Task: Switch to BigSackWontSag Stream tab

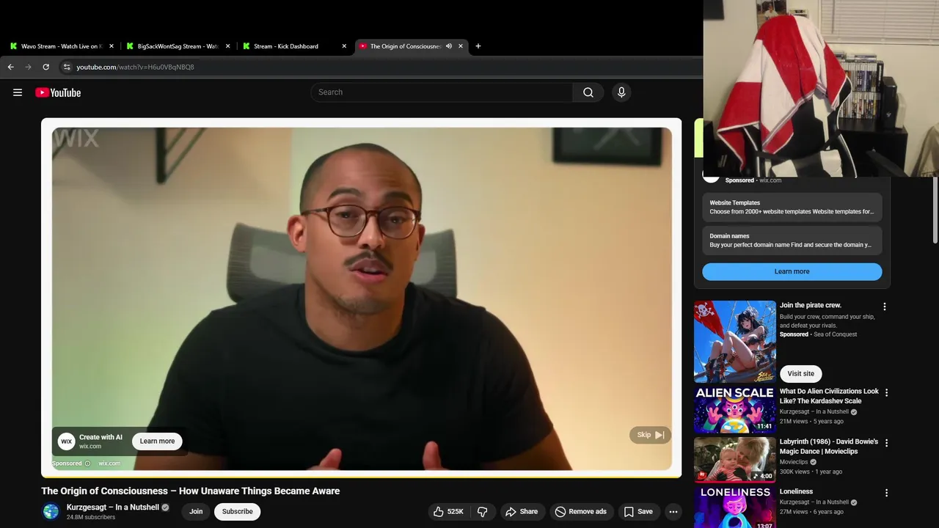Action: pos(176,46)
